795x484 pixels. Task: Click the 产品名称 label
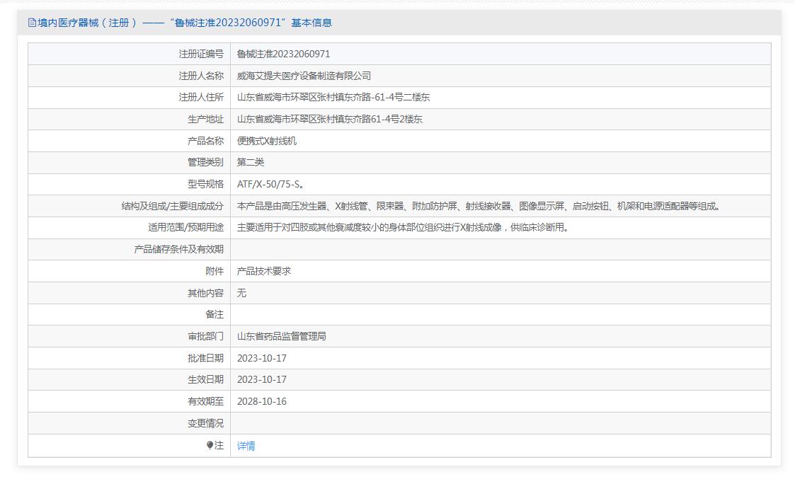click(205, 141)
